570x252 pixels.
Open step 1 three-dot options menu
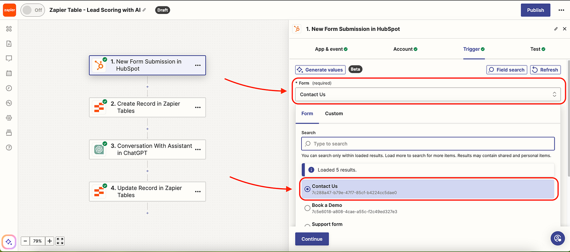click(198, 65)
